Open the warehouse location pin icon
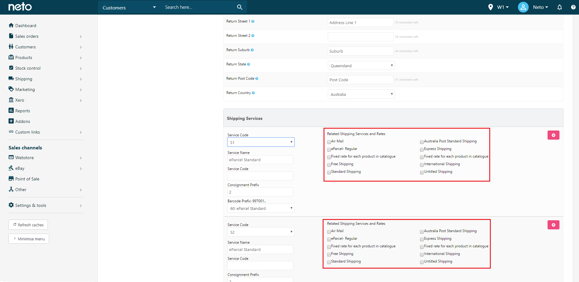The width and height of the screenshot is (579, 282). (490, 7)
